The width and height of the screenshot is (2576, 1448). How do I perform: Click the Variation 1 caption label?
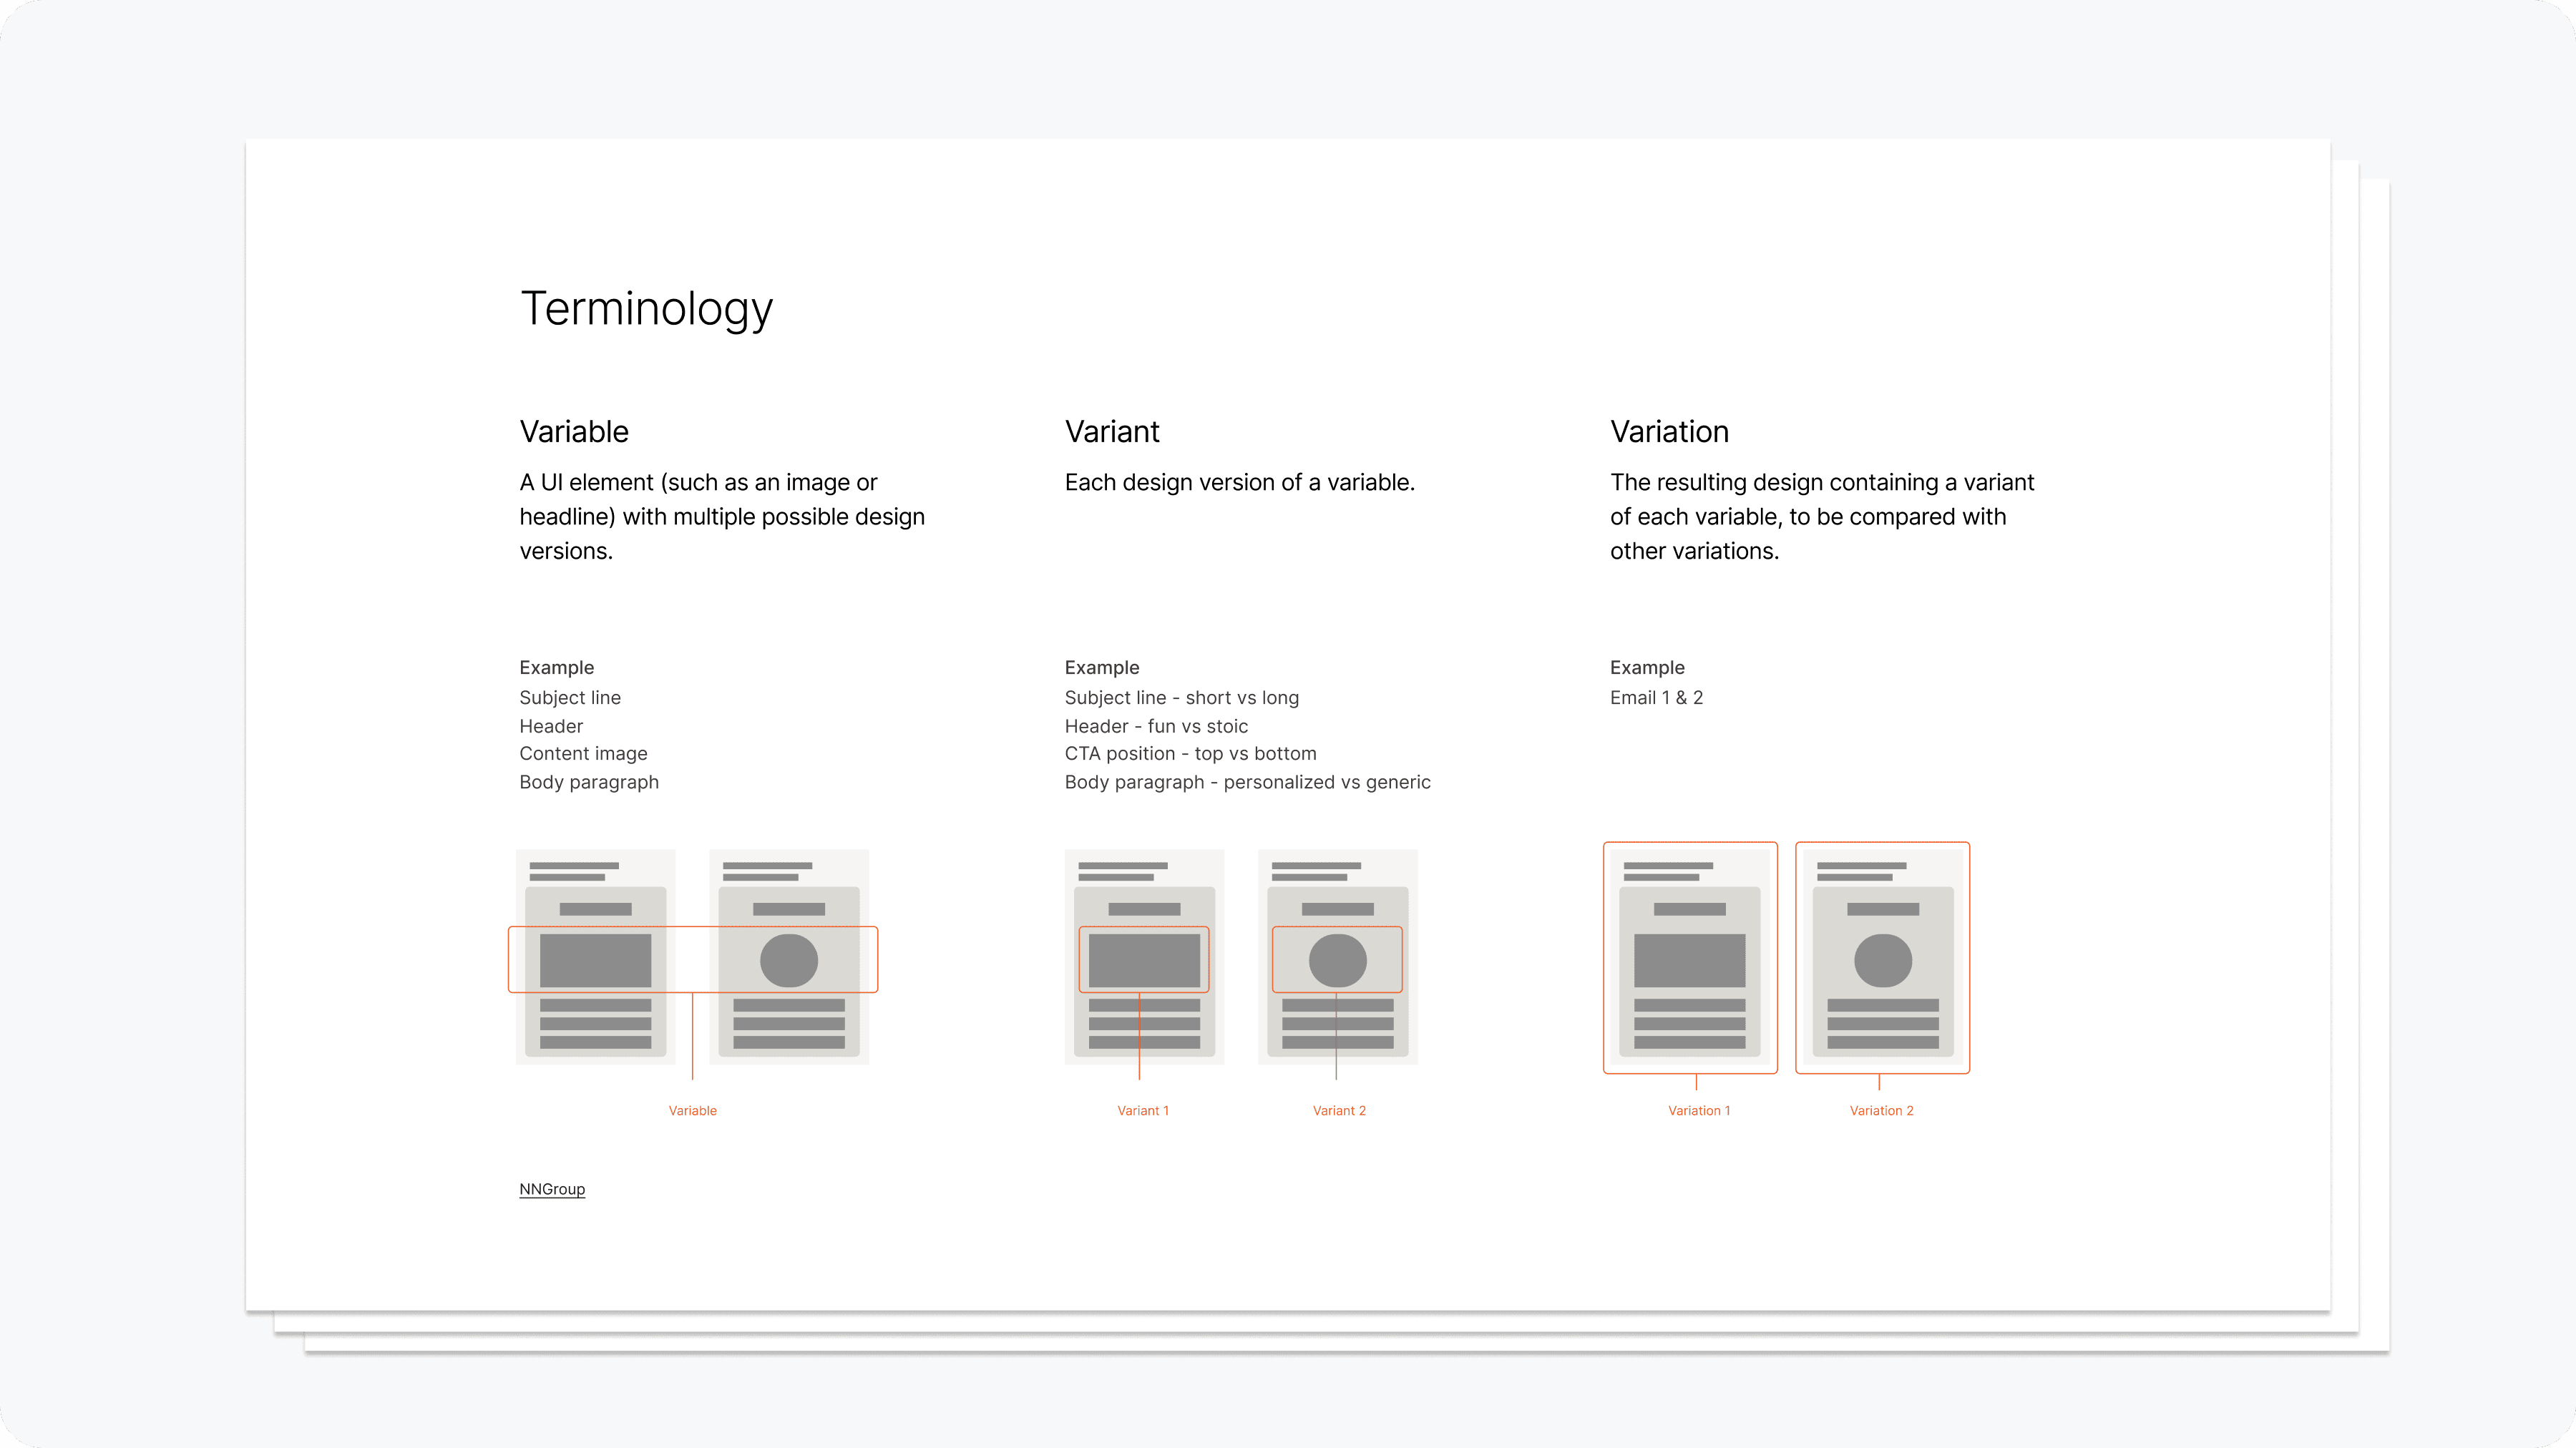click(x=1698, y=1110)
